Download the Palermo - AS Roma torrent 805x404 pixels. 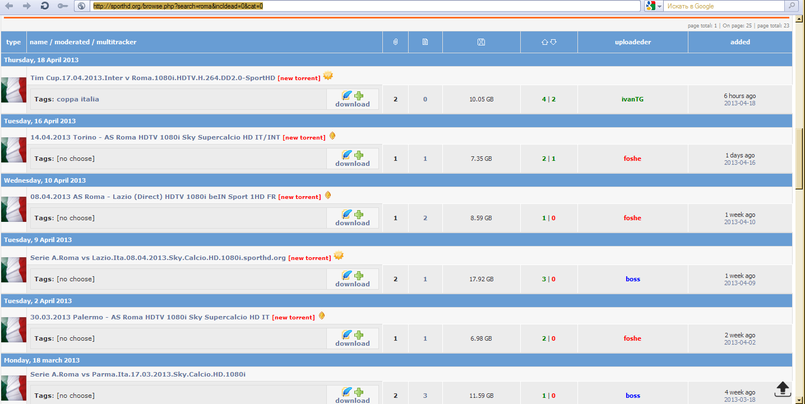(353, 343)
